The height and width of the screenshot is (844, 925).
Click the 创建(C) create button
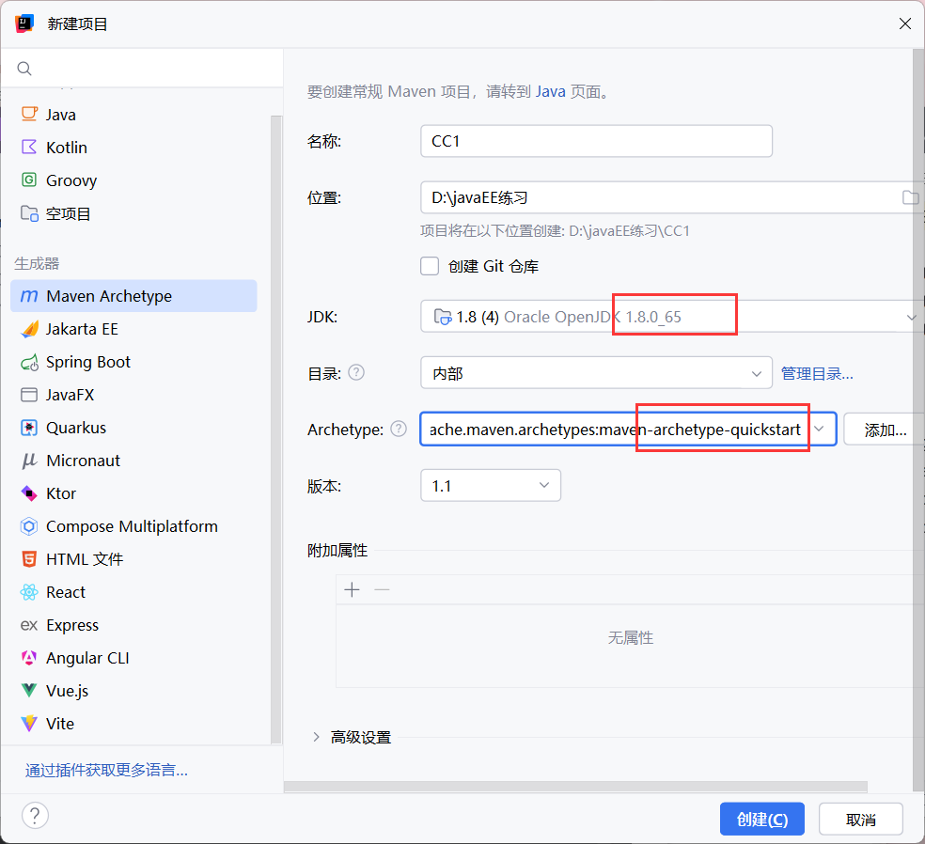point(761,819)
